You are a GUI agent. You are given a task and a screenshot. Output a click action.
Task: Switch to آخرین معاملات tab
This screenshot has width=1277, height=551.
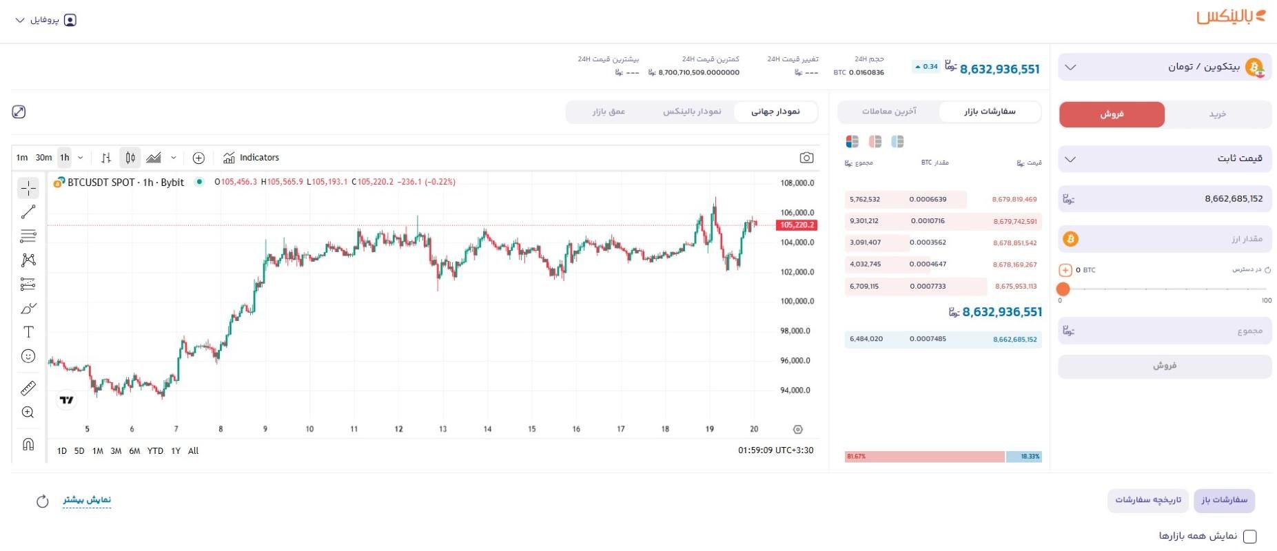pos(889,111)
